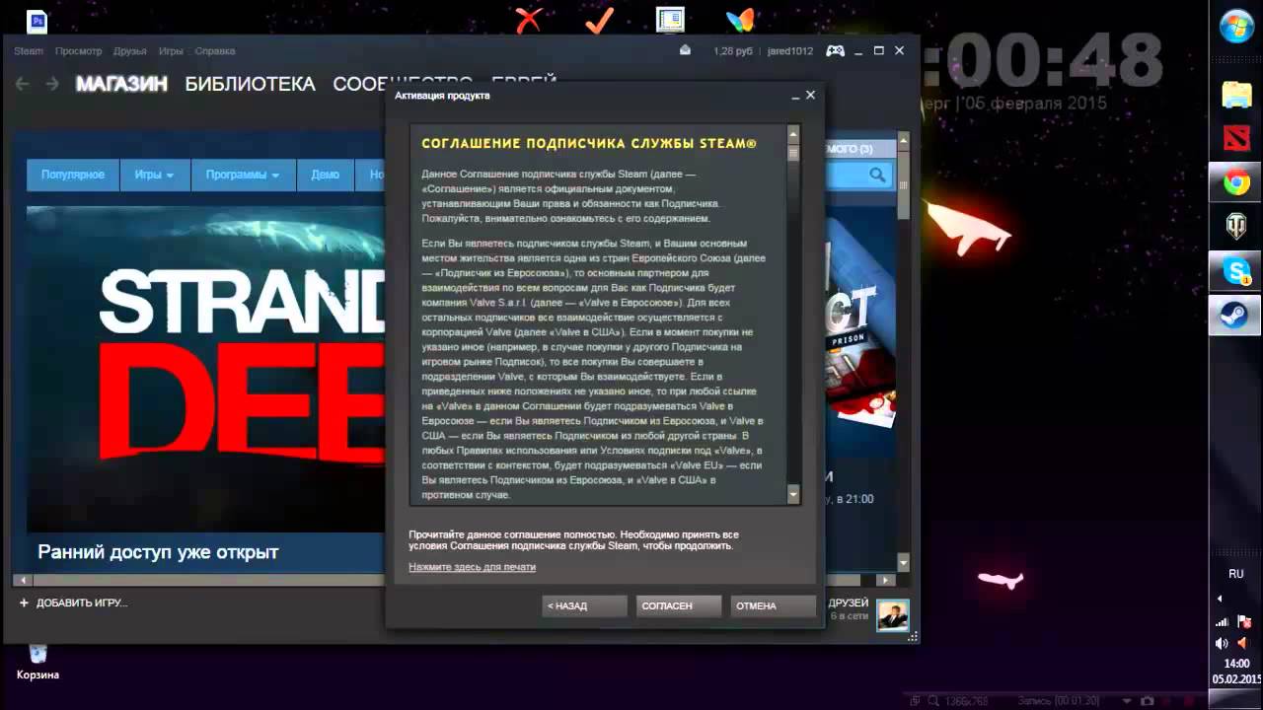Open Skype from the taskbar
Image resolution: width=1263 pixels, height=710 pixels.
tap(1236, 271)
